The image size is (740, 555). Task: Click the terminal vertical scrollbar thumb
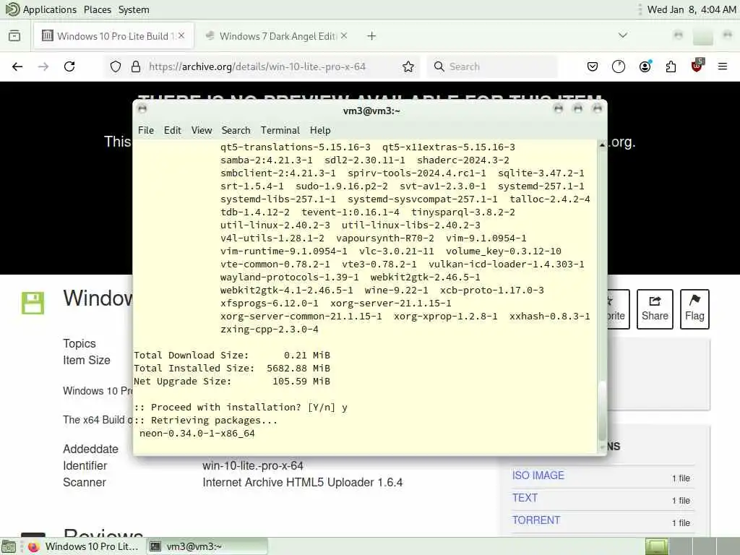(x=602, y=410)
